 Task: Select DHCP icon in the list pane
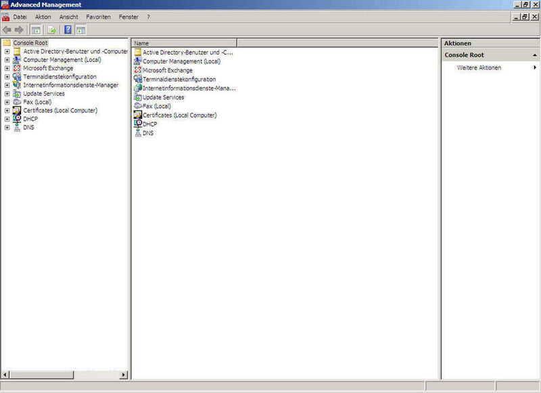[x=138, y=124]
